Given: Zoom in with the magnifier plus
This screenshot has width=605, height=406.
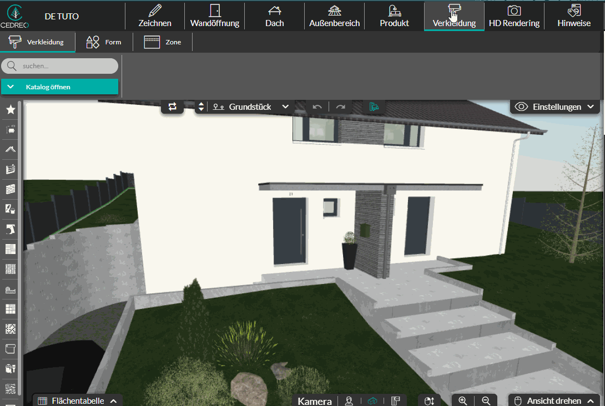Looking at the screenshot, I should (x=463, y=400).
